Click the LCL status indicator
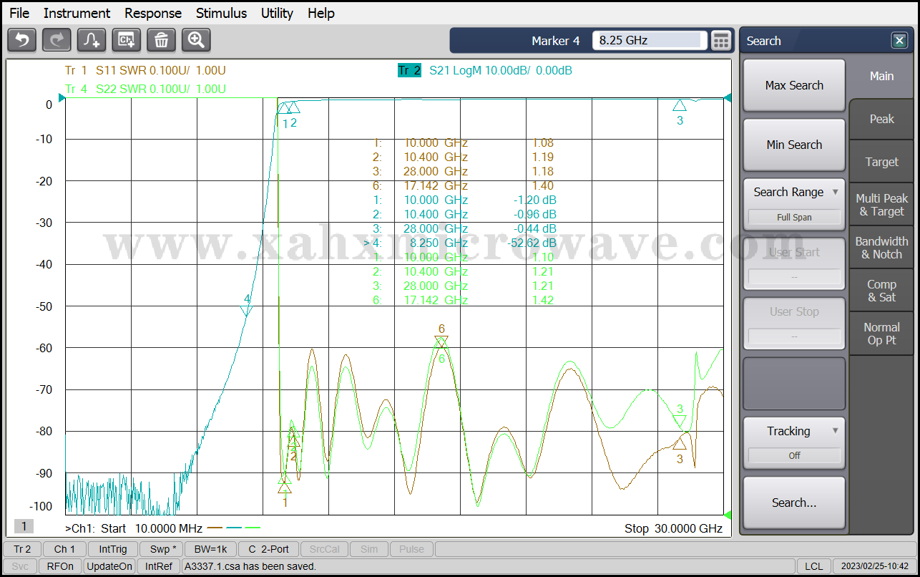Image resolution: width=920 pixels, height=577 pixels. [x=813, y=566]
